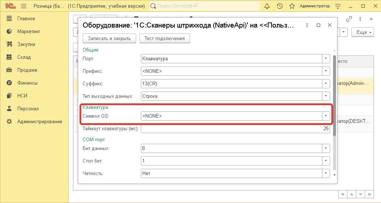Open dialog more options (three dots)
The height and width of the screenshot is (203, 381).
[307, 25]
